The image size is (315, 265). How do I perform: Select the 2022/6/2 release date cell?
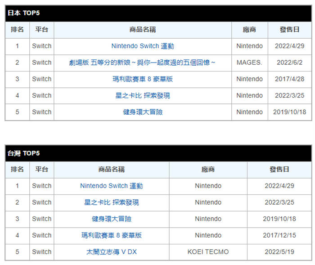pyautogui.click(x=289, y=63)
